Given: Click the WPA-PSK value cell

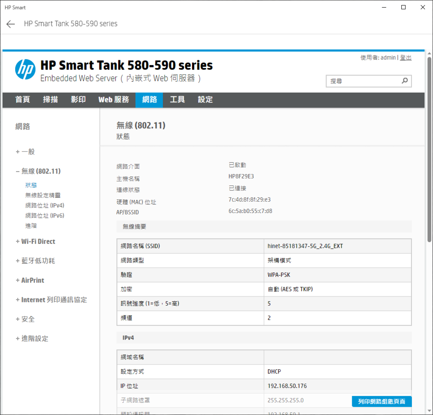Looking at the screenshot, I should [x=338, y=275].
